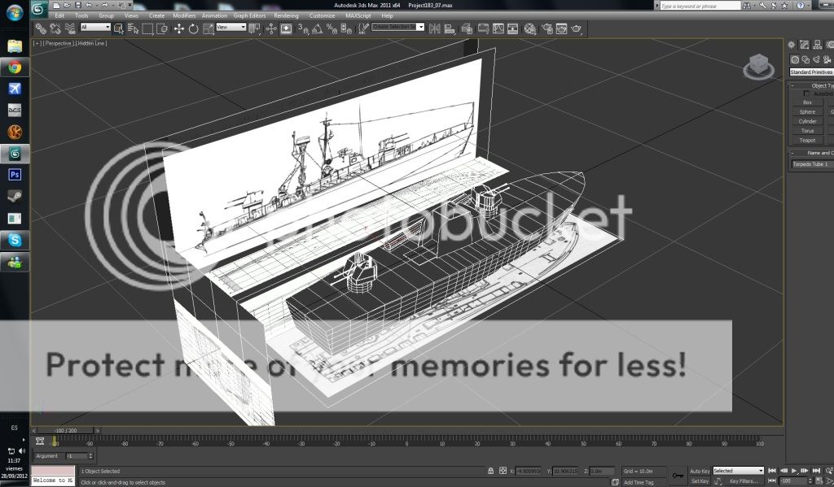
Task: Open the Modifiers menu
Action: [x=184, y=15]
